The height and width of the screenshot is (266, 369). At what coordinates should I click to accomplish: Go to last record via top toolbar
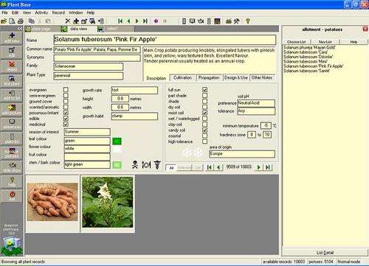(x=145, y=21)
